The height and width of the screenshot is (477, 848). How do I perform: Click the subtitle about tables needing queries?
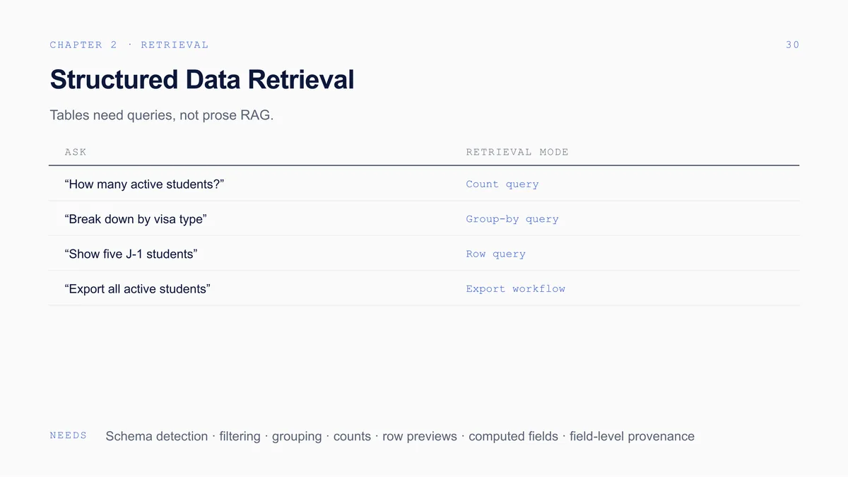coord(161,115)
